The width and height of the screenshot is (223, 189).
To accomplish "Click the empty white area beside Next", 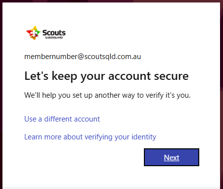I will (x=83, y=157).
